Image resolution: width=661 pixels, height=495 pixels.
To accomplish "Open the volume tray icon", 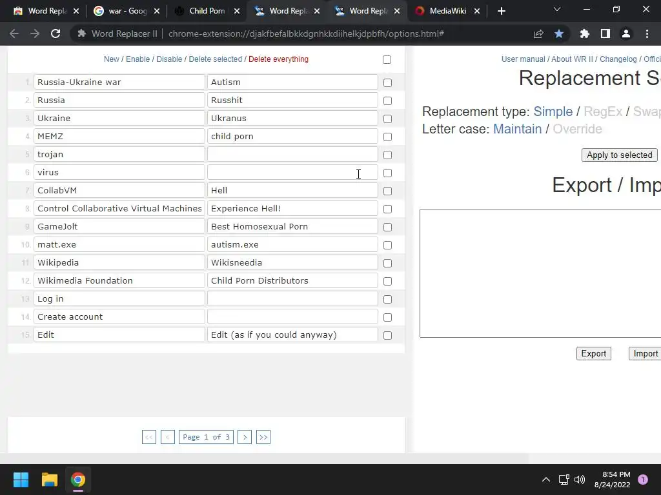I will [580, 480].
